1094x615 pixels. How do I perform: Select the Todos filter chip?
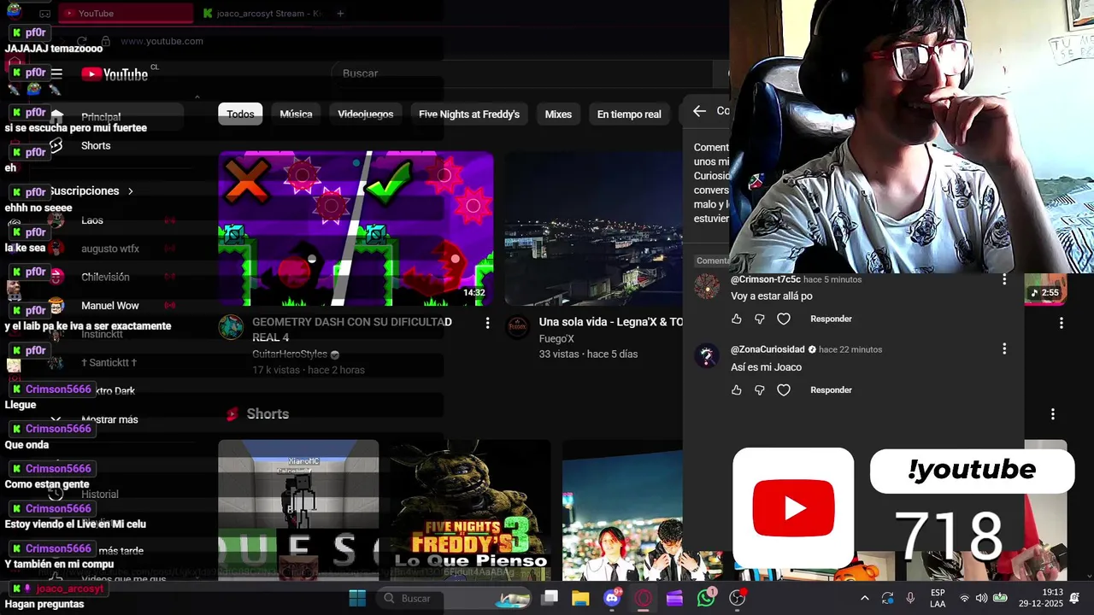pyautogui.click(x=240, y=114)
